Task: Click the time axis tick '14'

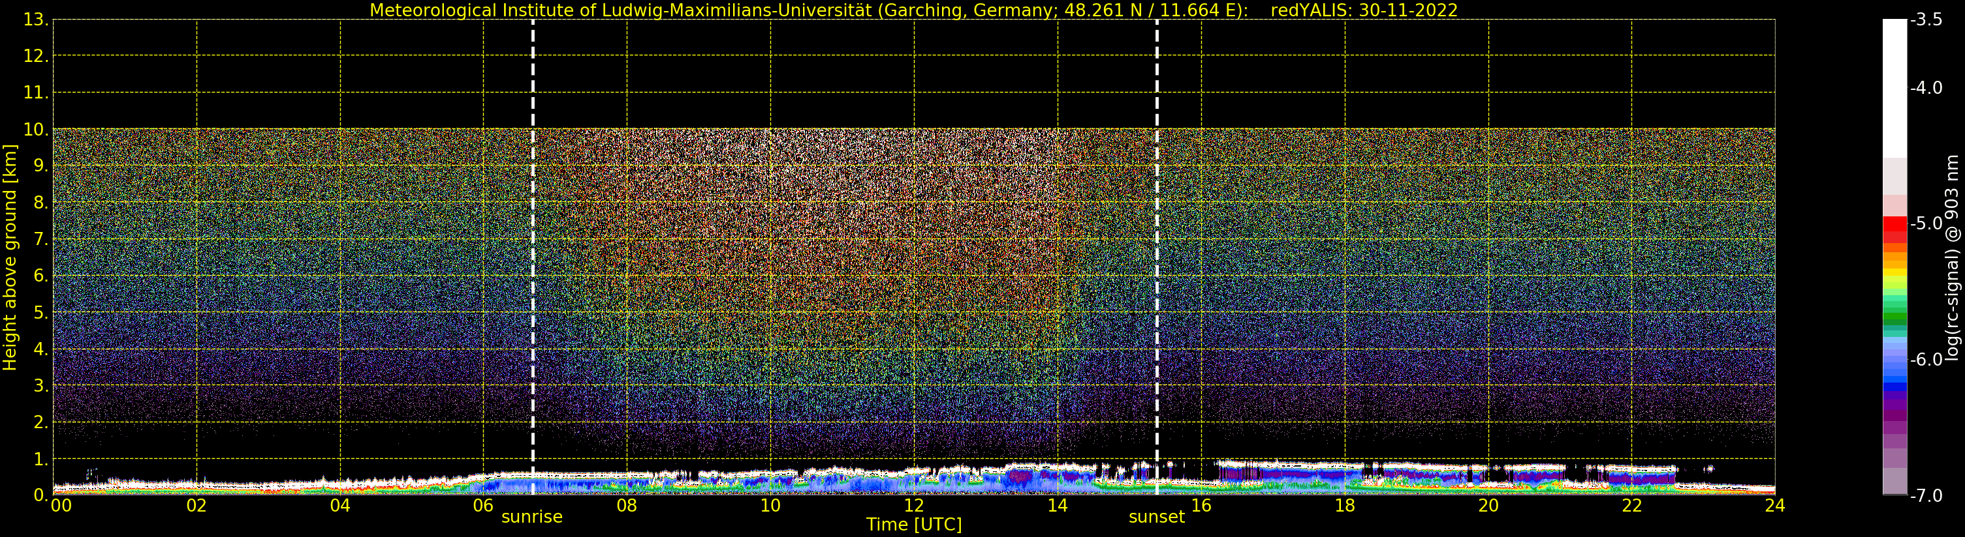Action: (1058, 505)
